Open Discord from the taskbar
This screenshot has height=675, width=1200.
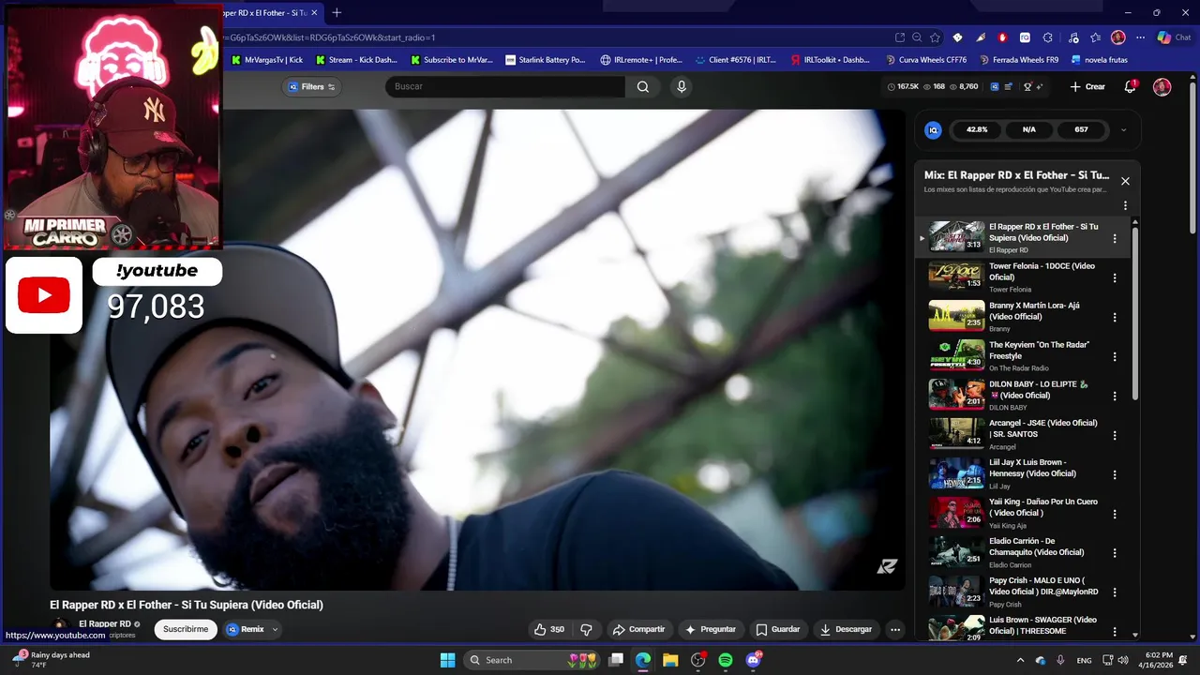(753, 660)
